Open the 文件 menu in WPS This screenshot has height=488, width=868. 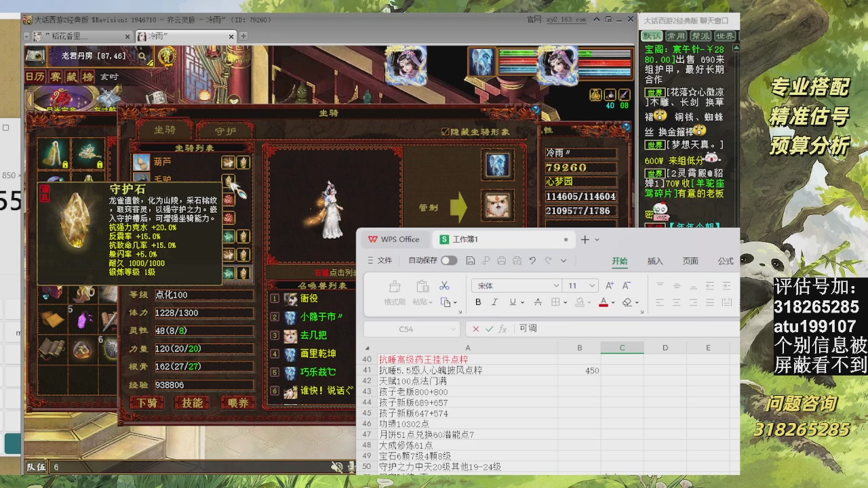click(x=380, y=260)
